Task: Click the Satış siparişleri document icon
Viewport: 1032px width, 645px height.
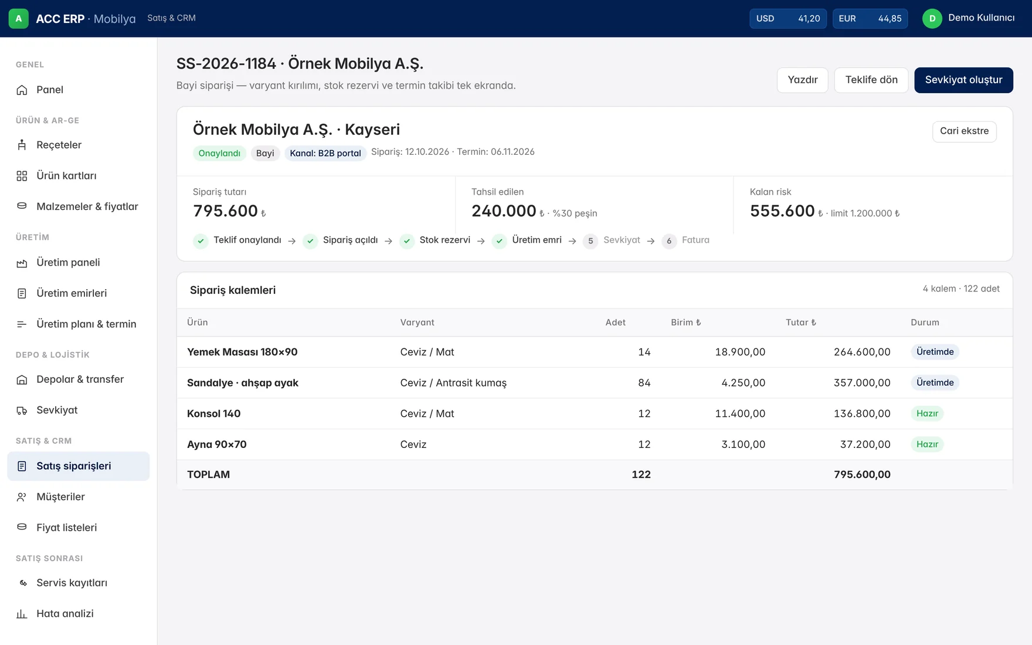Action: pyautogui.click(x=22, y=466)
